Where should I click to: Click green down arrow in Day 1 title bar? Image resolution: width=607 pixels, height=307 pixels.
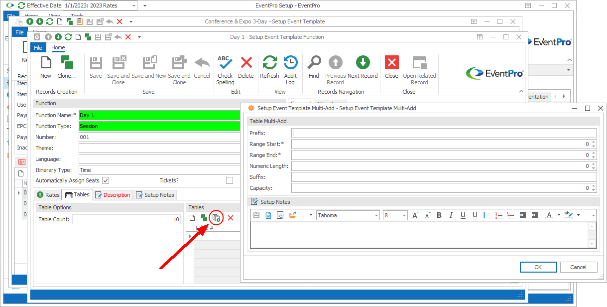pyautogui.click(x=58, y=37)
